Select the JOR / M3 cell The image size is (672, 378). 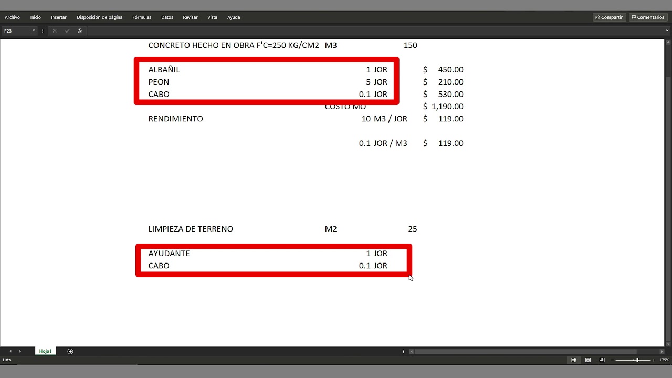click(391, 143)
